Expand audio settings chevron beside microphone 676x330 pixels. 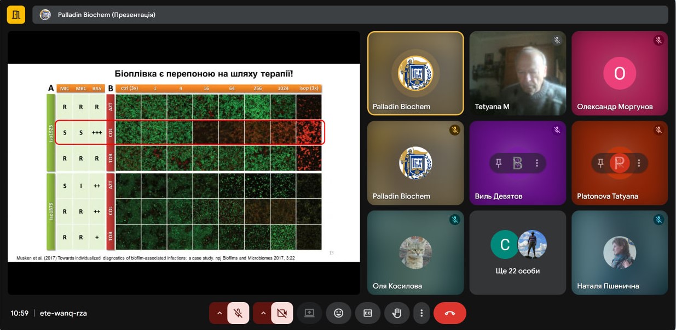click(x=219, y=313)
